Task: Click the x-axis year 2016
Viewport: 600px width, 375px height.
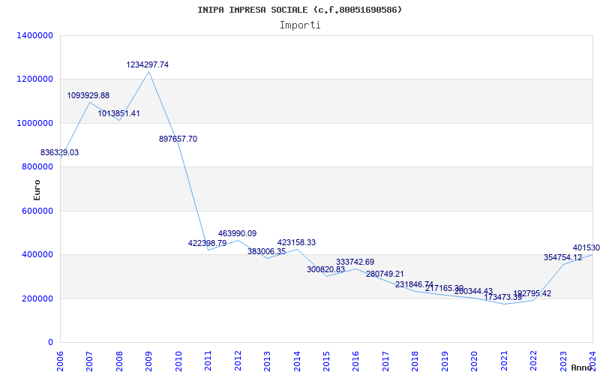Action: [355, 361]
